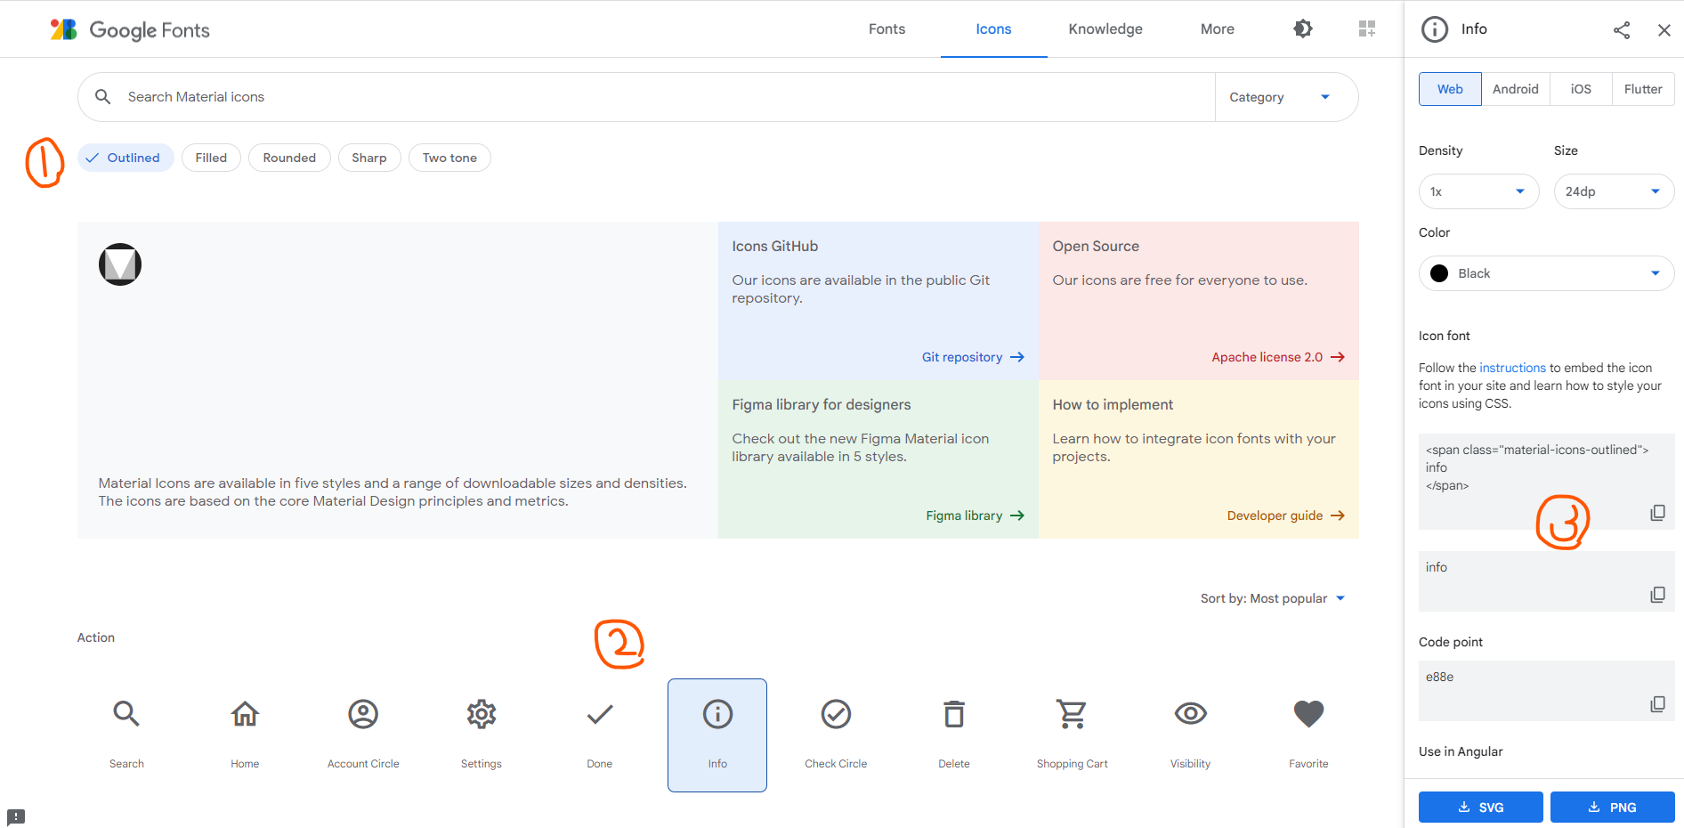Open the Category dropdown
This screenshot has height=828, width=1684.
1285,97
